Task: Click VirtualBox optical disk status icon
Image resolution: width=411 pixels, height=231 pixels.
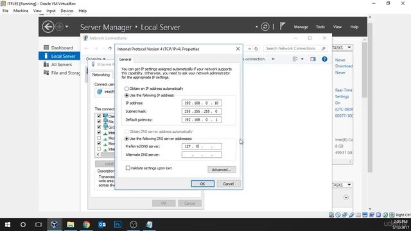Action: click(x=338, y=215)
